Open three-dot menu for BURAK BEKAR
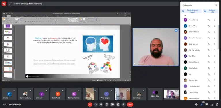Screen dimensions: 221x108 click(214, 32)
